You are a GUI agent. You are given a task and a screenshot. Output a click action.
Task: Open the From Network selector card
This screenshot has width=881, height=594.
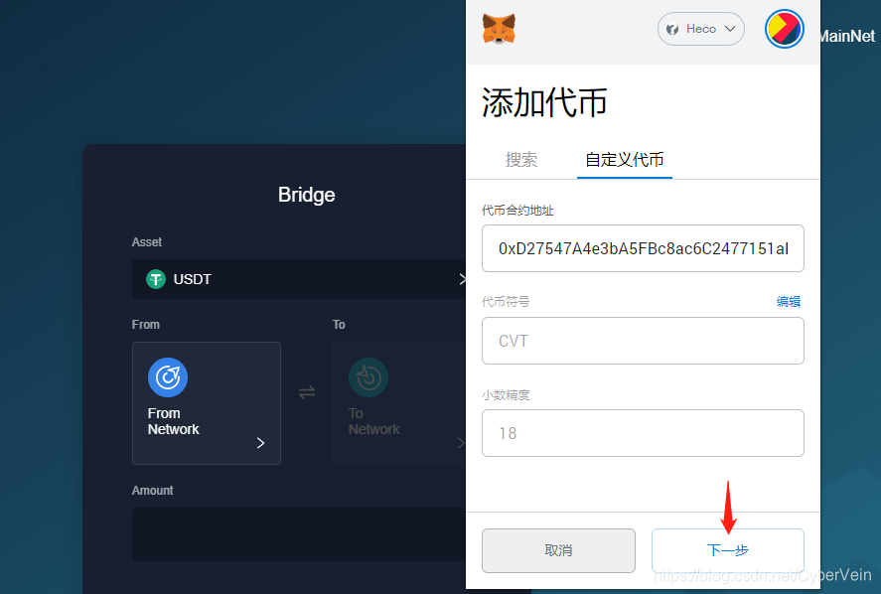pyautogui.click(x=207, y=403)
